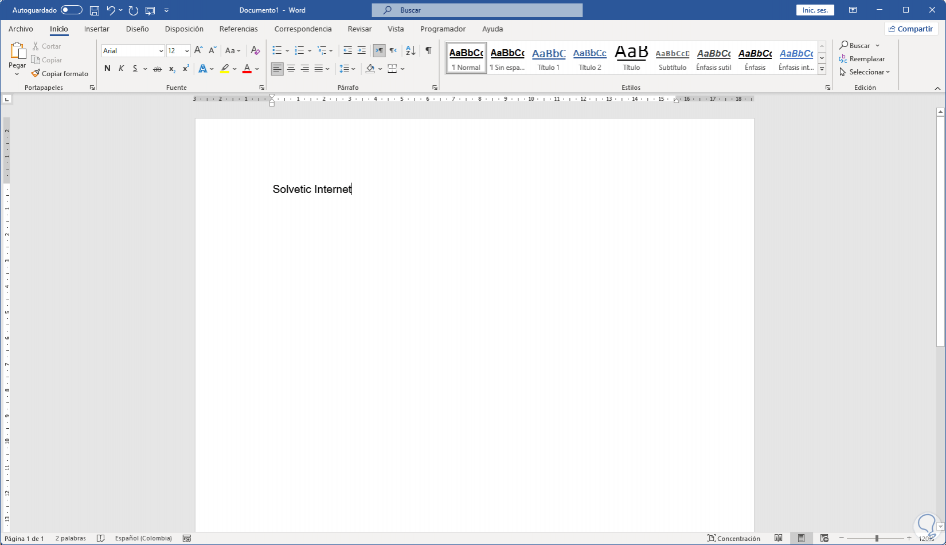The height and width of the screenshot is (545, 946).
Task: Open the Arial font name dropdown
Action: click(161, 51)
